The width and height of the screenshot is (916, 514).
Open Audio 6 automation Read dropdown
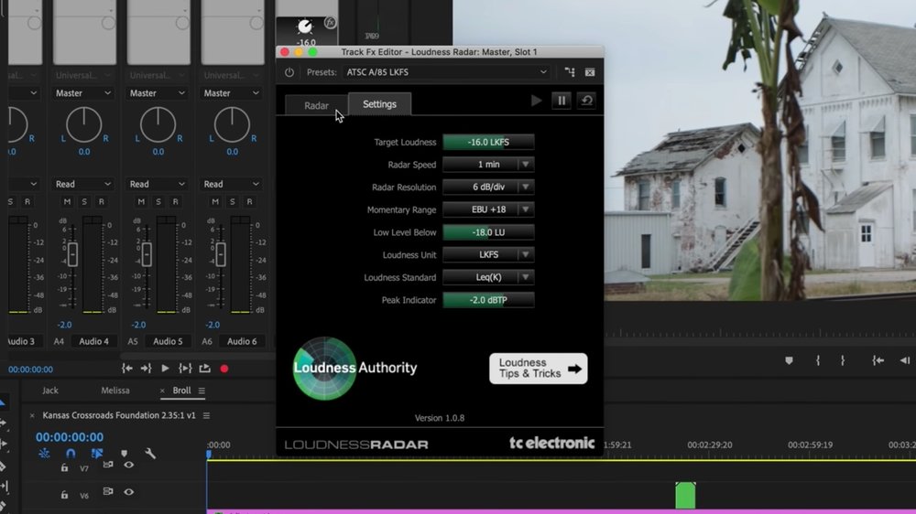(x=232, y=185)
